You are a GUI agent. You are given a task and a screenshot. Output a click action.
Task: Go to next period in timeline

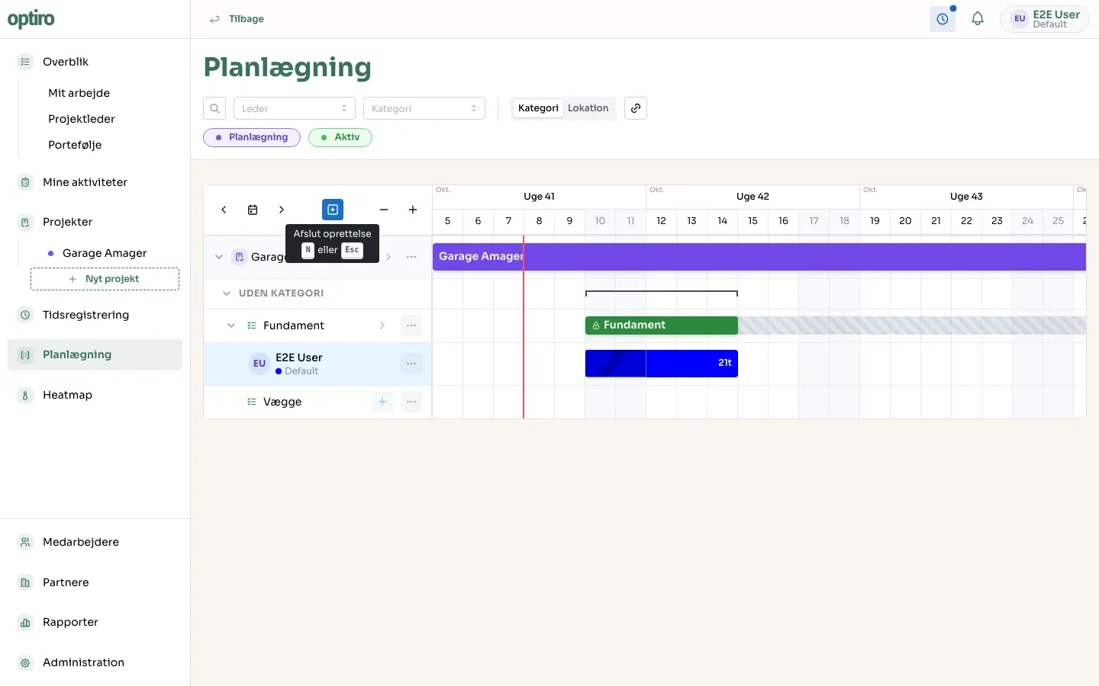(282, 210)
